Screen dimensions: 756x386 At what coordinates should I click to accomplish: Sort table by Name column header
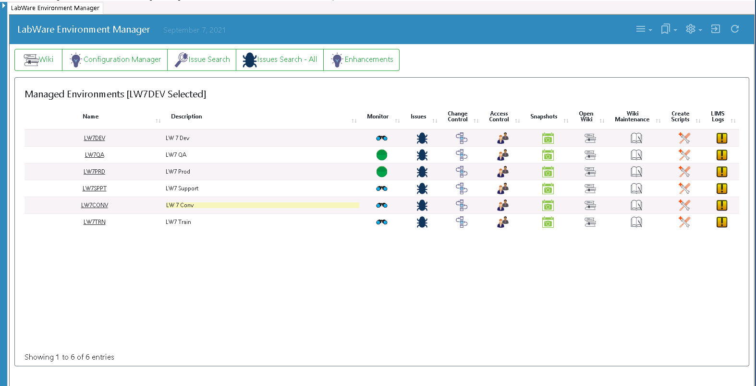click(91, 117)
